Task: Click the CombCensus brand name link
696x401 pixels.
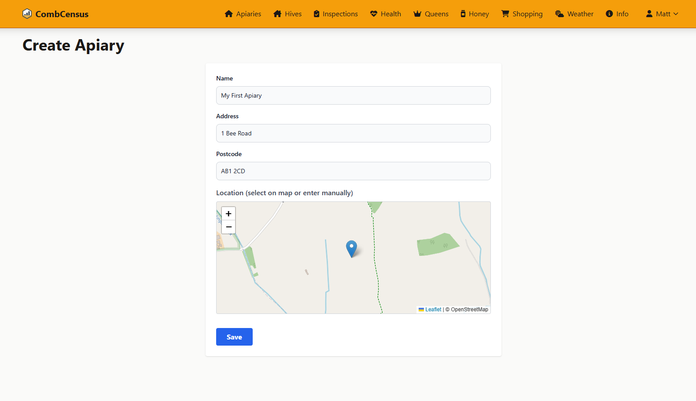Action: (x=62, y=14)
